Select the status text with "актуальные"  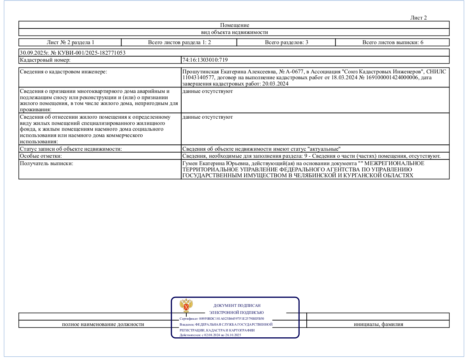pos(262,149)
